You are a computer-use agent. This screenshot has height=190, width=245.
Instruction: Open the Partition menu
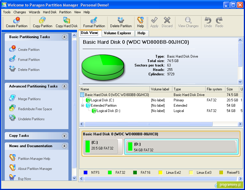[x=65, y=12]
